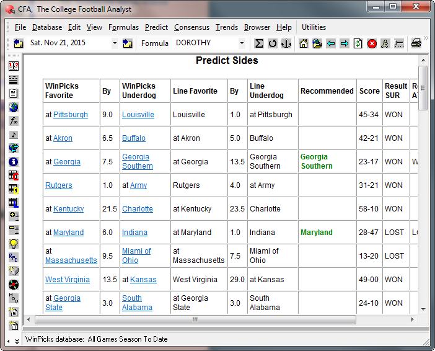Click the notepad document sidebar icon

tap(13, 93)
